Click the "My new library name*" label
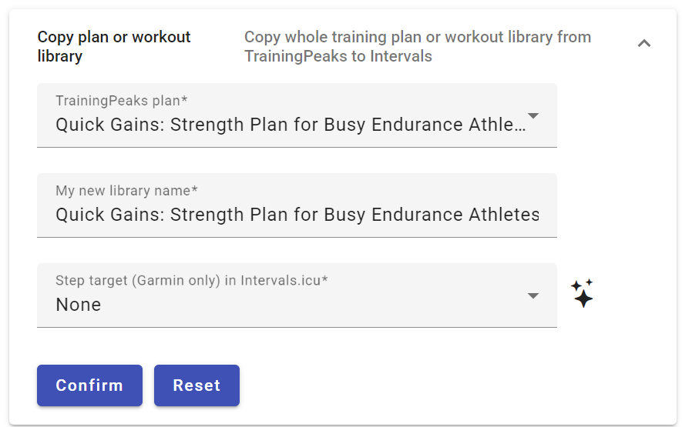The height and width of the screenshot is (427, 682). point(127,191)
